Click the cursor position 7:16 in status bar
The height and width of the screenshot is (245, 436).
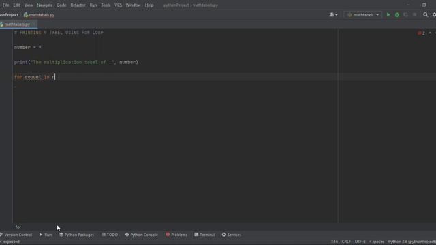(x=334, y=242)
